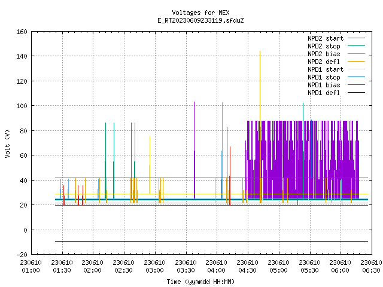Click the -20 y-axis tick label
383x287 pixels.
click(x=22, y=255)
